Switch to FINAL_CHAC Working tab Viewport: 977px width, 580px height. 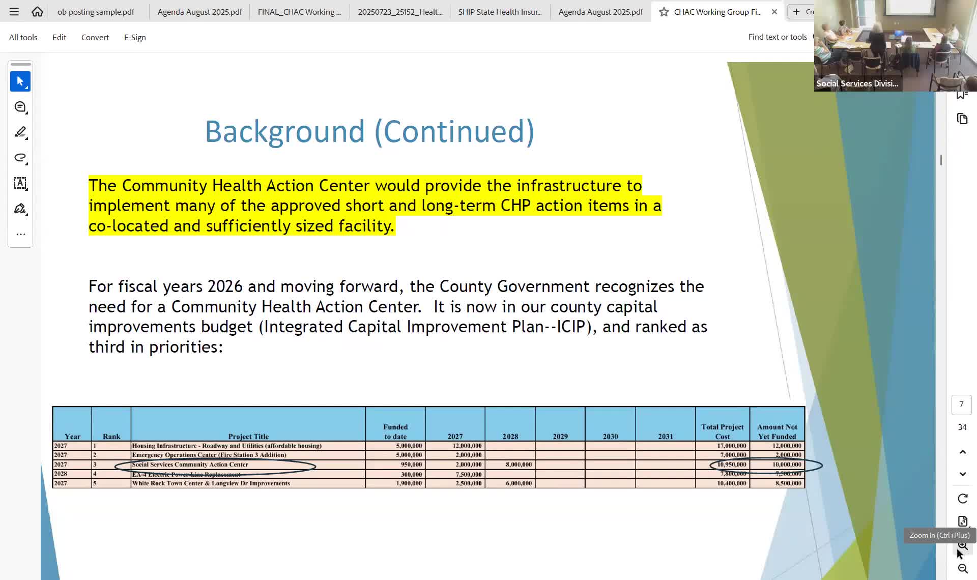tap(299, 12)
